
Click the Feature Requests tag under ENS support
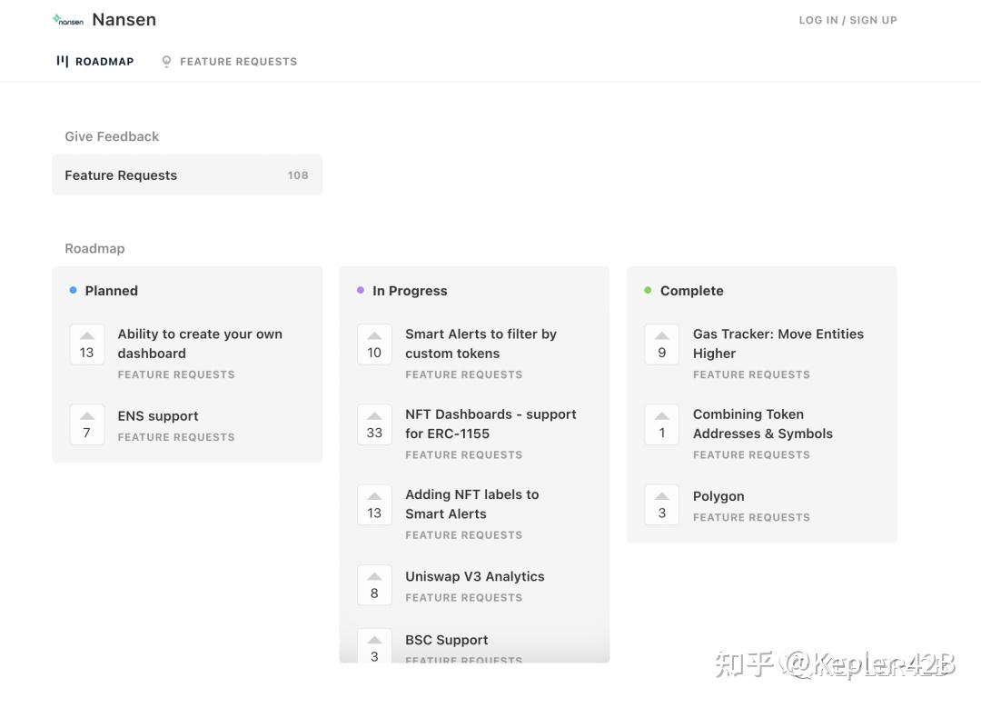[176, 437]
